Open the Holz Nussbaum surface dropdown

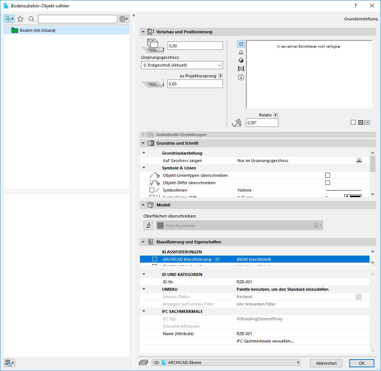click(239, 225)
